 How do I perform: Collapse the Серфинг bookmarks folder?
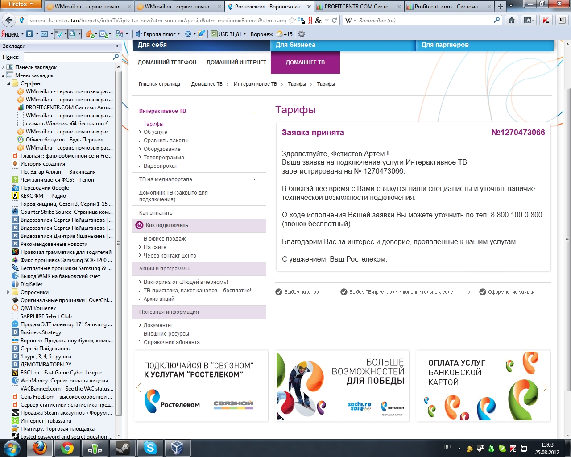point(8,83)
